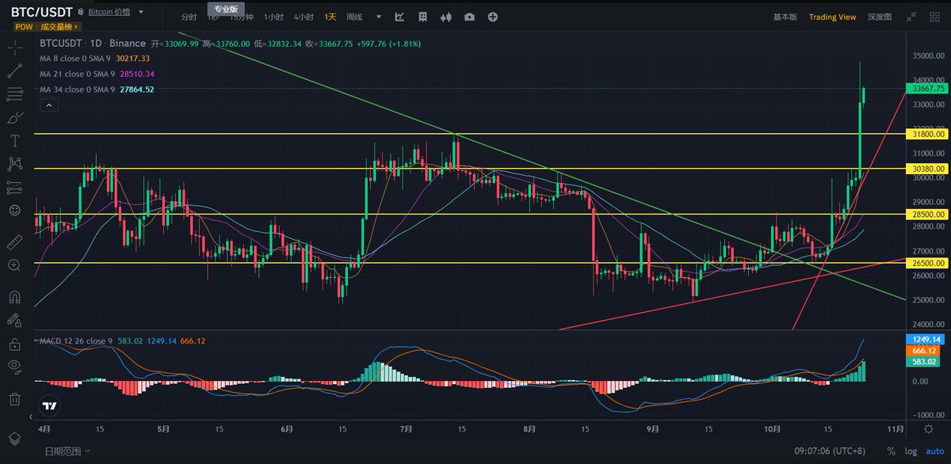Expand the more intervals dropdown arrow

pyautogui.click(x=378, y=17)
